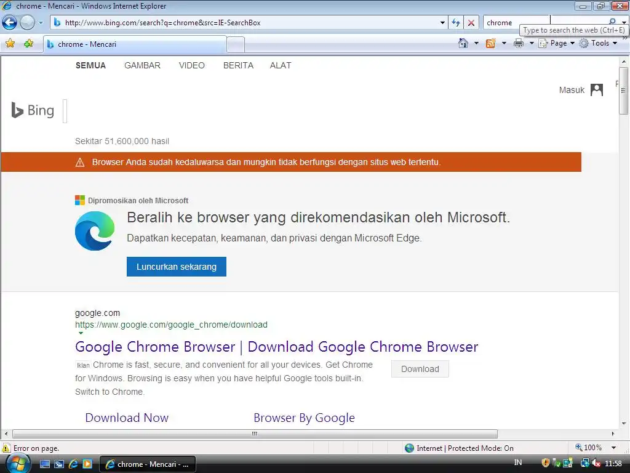Click the muted volume tray icon

pyautogui.click(x=596, y=463)
